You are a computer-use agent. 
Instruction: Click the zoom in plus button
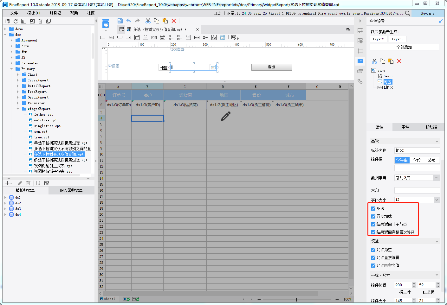[x=337, y=299]
